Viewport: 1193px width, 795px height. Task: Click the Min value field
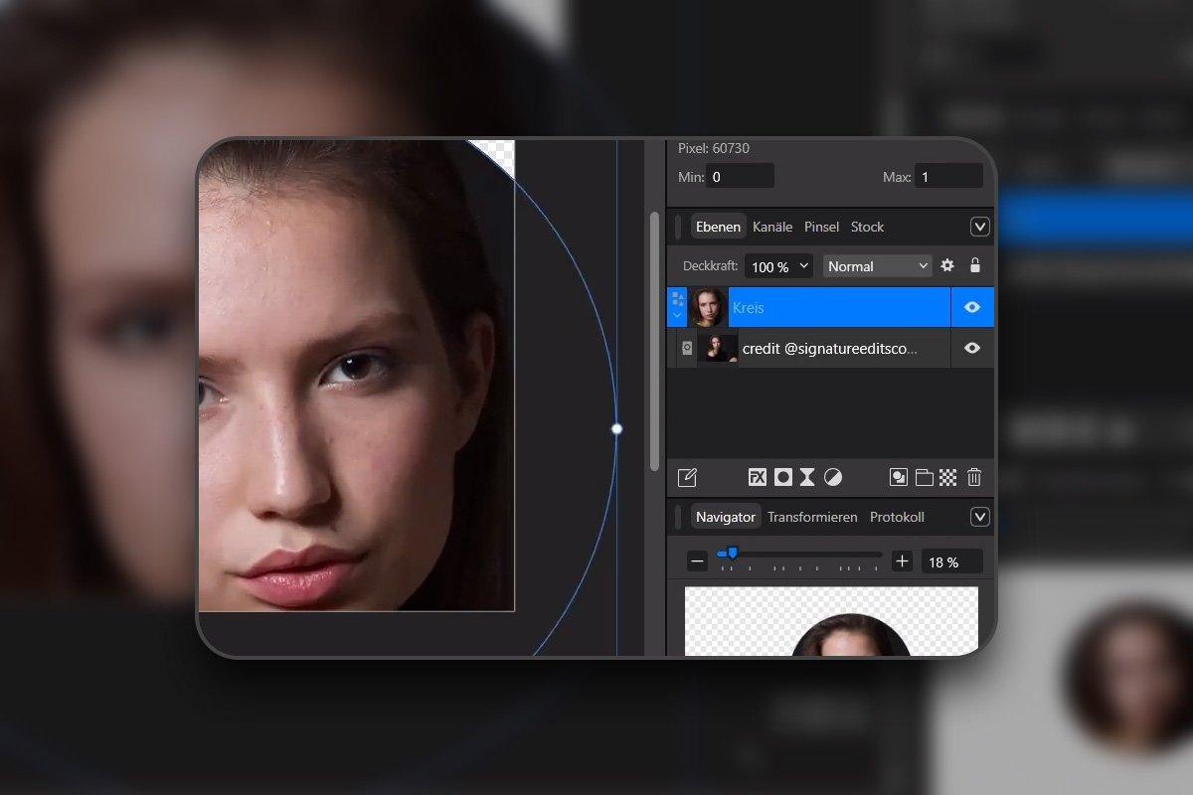coord(741,177)
